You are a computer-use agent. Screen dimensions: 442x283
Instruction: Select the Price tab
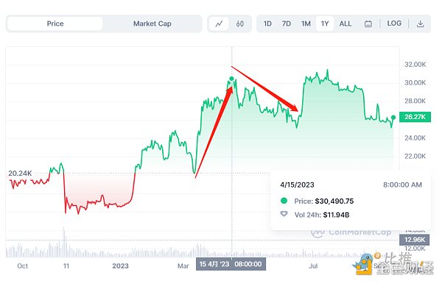pos(55,24)
